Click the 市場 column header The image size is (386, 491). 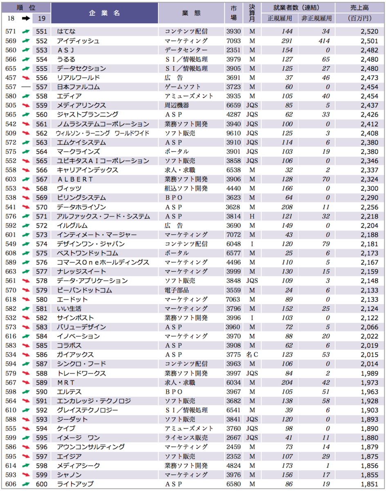[233, 13]
